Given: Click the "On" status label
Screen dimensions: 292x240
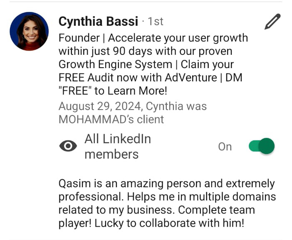Looking at the screenshot, I should [x=225, y=147].
